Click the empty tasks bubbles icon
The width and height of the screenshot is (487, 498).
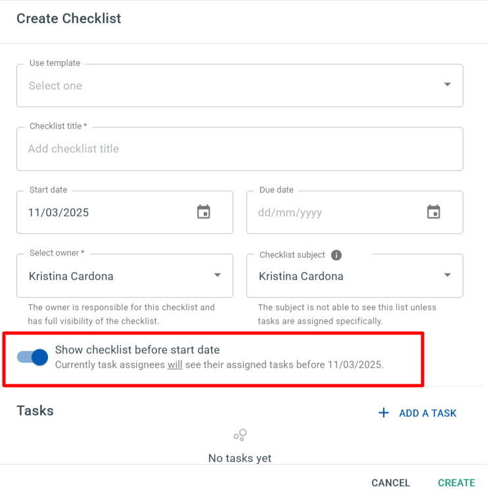tap(240, 435)
